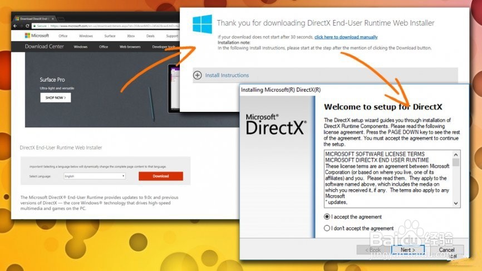Viewport: 482px width, 271px height.
Task: Go back using the browser back arrow
Action: coord(15,26)
